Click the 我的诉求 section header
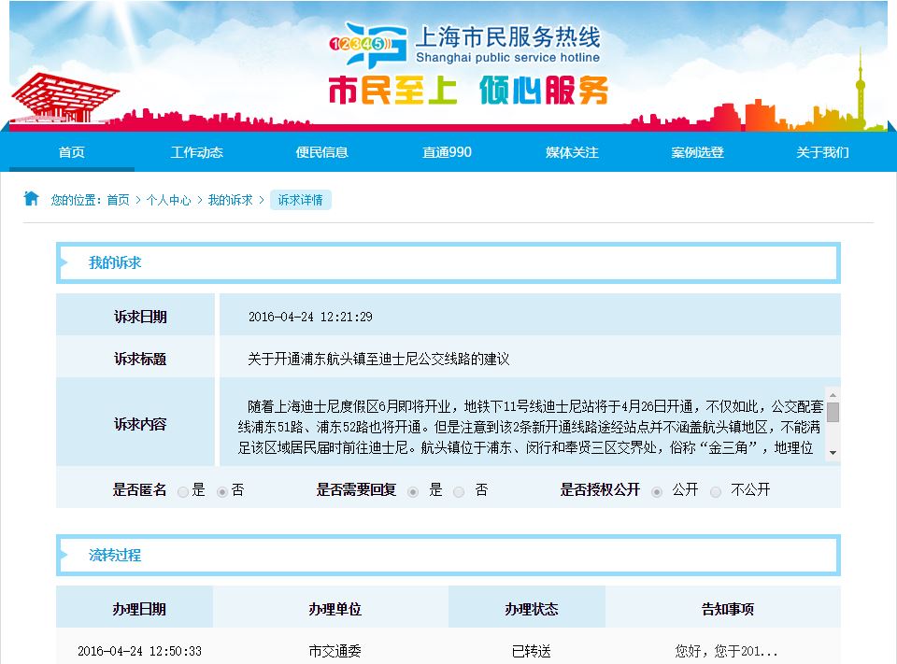This screenshot has height=664, width=897. point(448,262)
